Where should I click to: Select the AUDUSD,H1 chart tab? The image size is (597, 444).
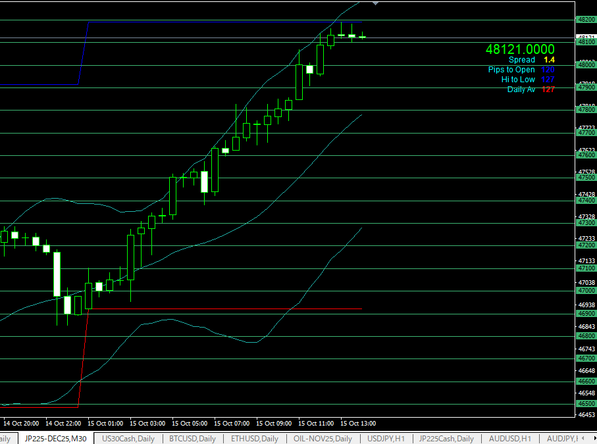509,439
